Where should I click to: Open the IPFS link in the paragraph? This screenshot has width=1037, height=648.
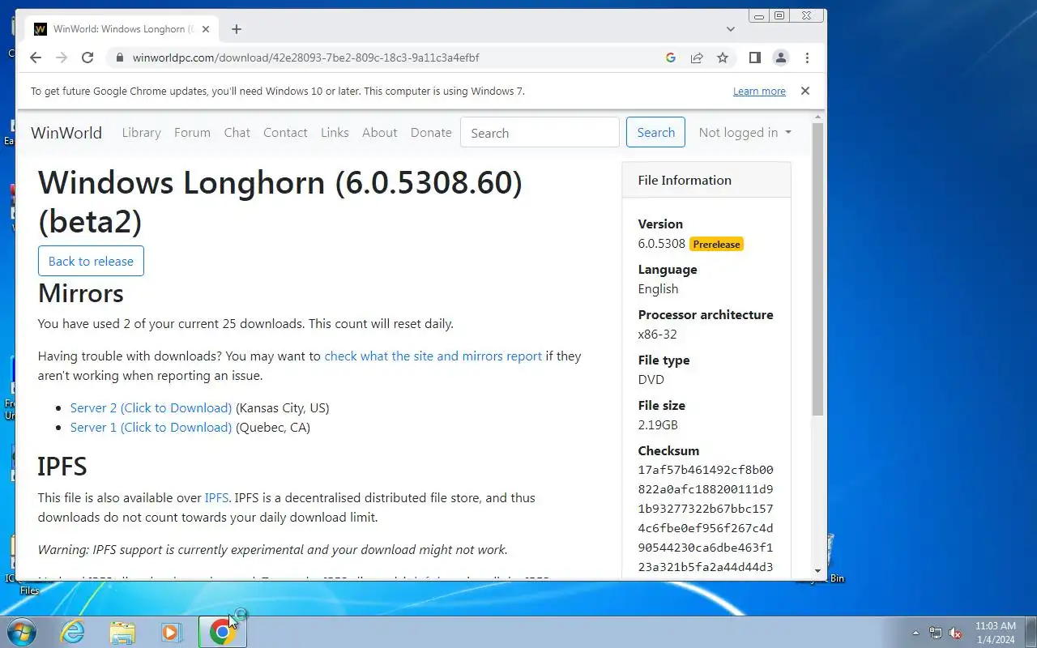click(x=216, y=497)
